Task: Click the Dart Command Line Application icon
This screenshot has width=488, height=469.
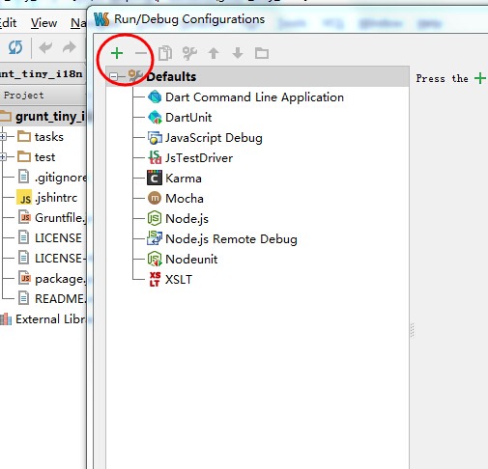Action: pos(155,97)
